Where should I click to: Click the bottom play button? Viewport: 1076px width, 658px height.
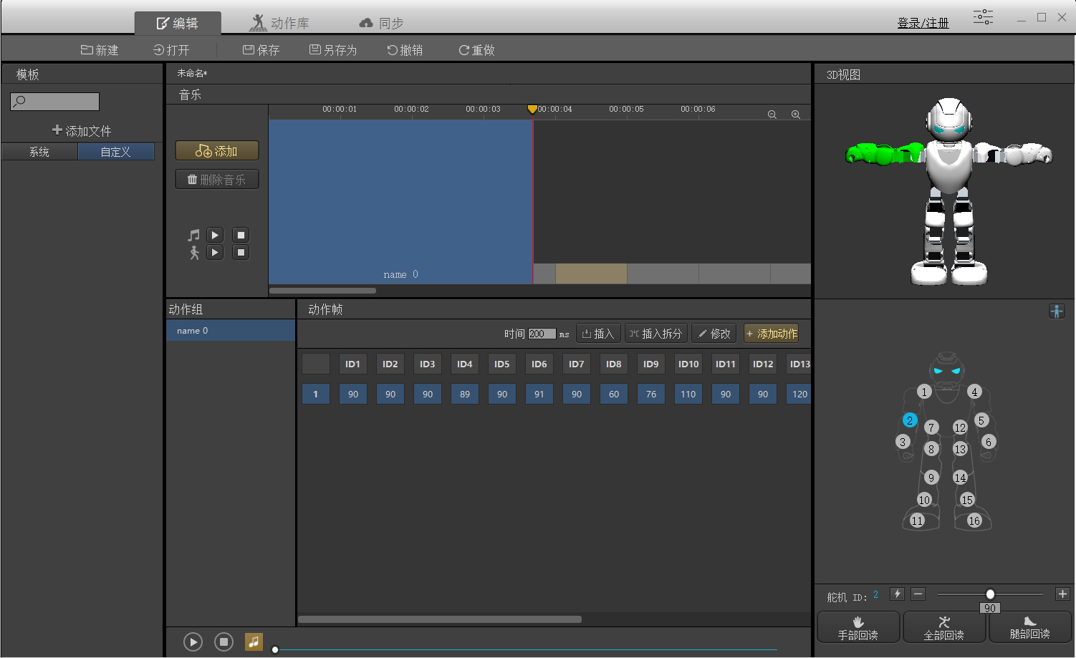193,642
